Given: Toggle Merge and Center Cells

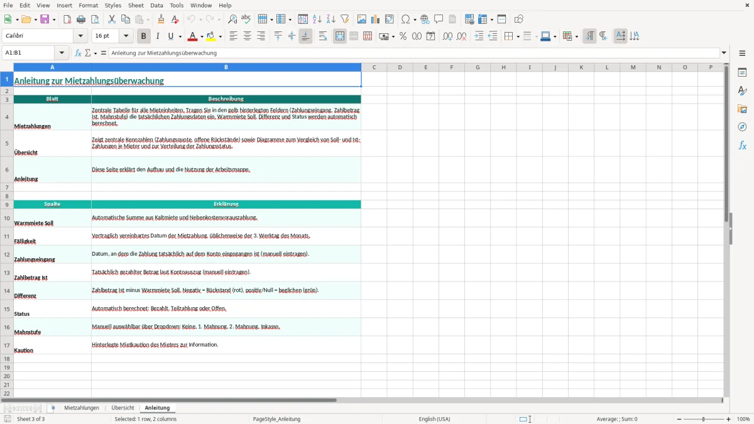Looking at the screenshot, I should (340, 36).
